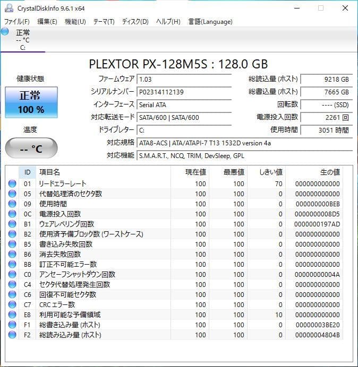The height and width of the screenshot is (367, 358).
Task: Click the 項目名 column header
Action: [x=104, y=172]
